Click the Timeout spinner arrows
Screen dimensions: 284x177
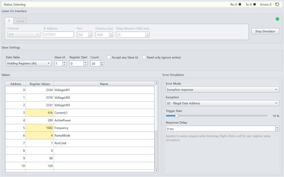coord(111,34)
